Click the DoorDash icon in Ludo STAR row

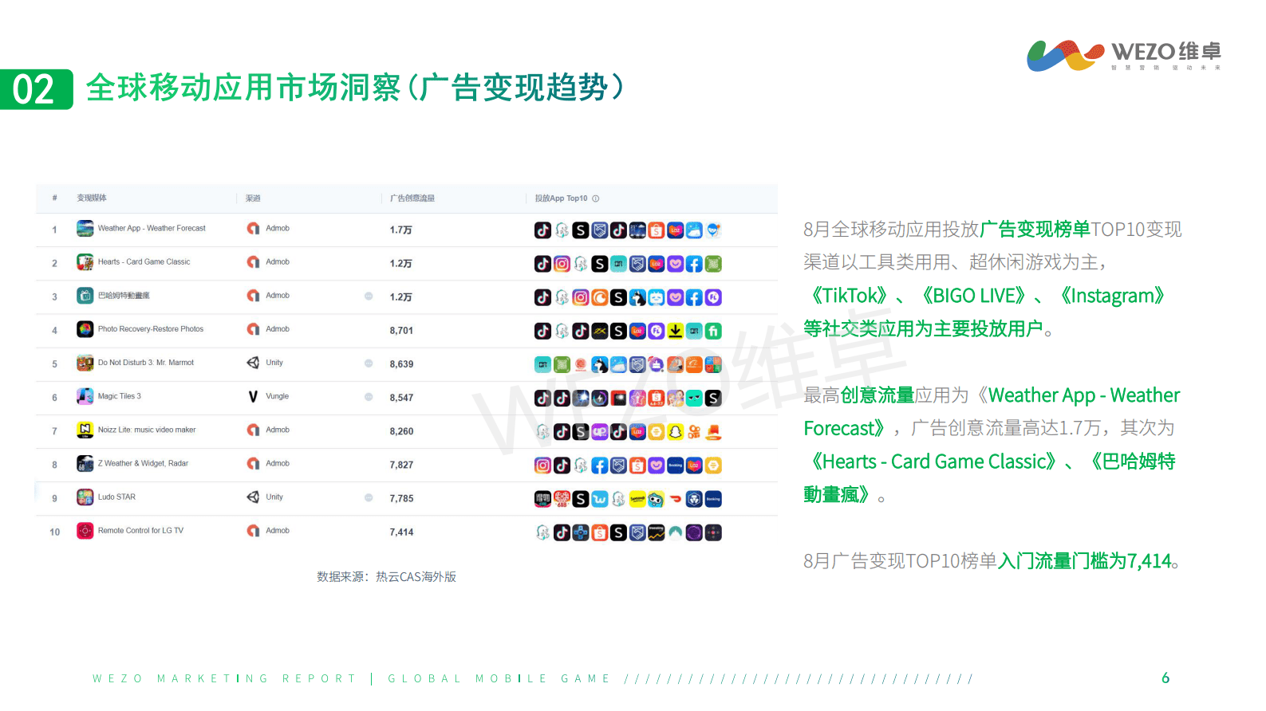(675, 499)
